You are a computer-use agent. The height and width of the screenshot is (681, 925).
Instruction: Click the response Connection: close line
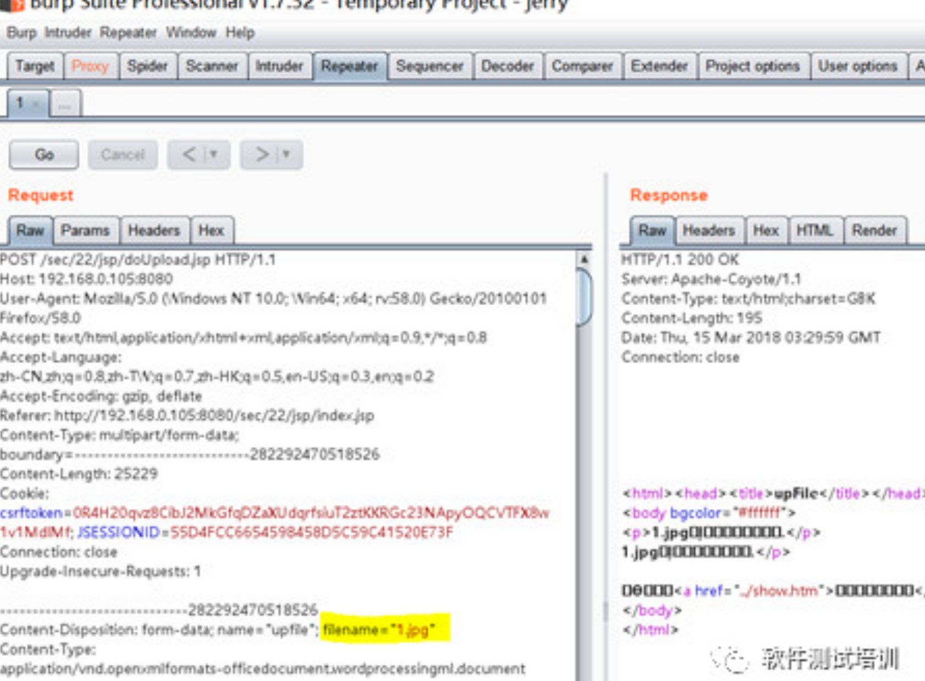pos(681,357)
